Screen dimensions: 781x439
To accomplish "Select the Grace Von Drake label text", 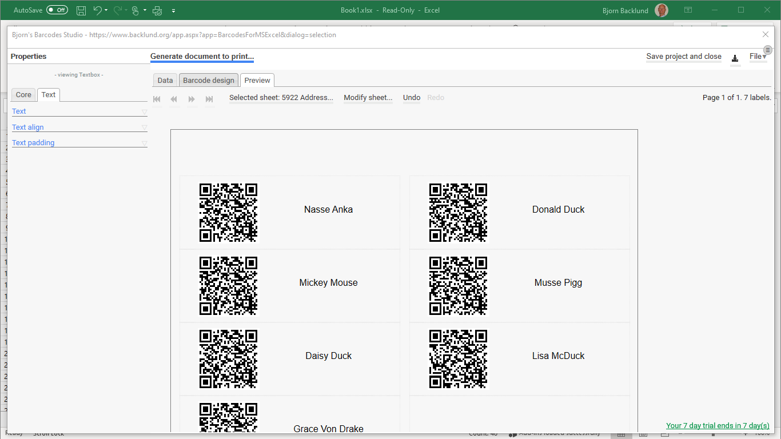I will (x=329, y=429).
